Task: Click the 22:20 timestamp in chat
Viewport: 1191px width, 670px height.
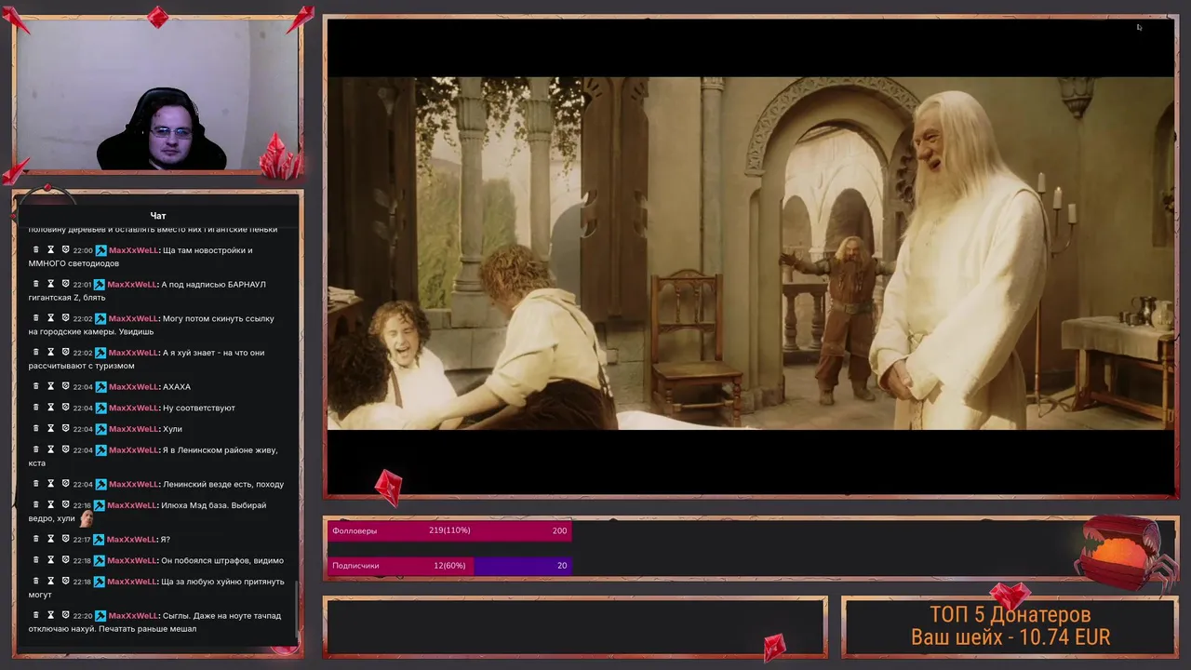Action: point(83,615)
